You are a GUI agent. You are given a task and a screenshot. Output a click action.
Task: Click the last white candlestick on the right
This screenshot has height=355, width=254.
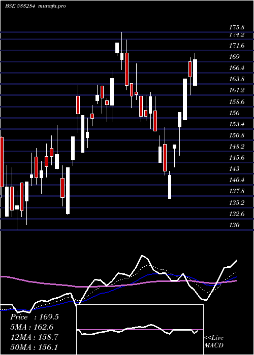pyautogui.click(x=195, y=73)
